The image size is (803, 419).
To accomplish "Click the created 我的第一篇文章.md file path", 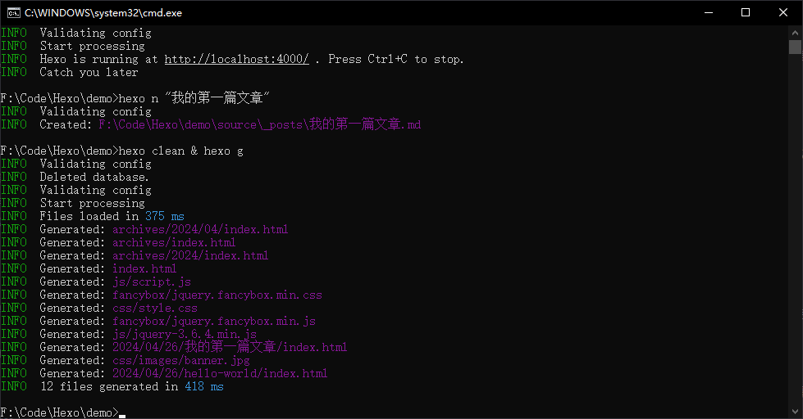I will click(x=259, y=124).
